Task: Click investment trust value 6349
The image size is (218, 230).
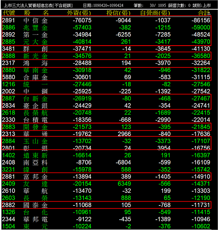Action: pos(124,184)
